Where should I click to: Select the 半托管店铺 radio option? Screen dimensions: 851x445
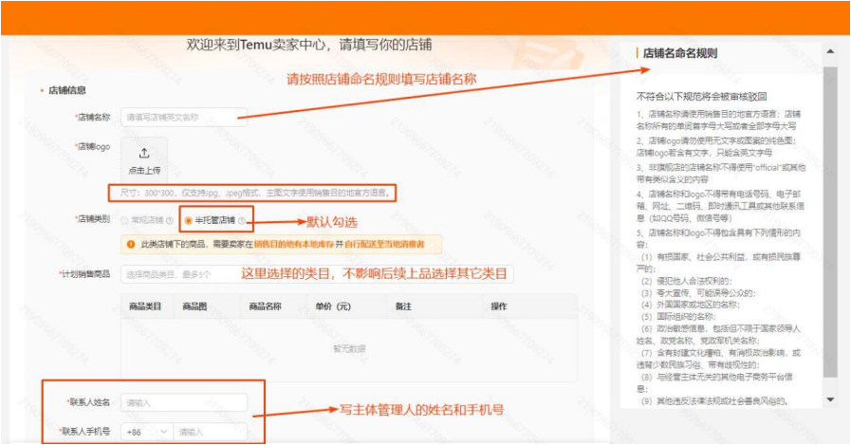(x=189, y=220)
